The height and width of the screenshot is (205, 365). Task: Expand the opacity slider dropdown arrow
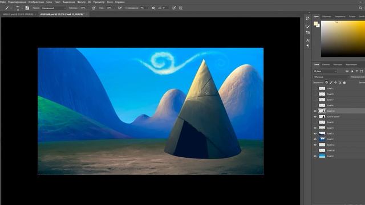(88, 8)
